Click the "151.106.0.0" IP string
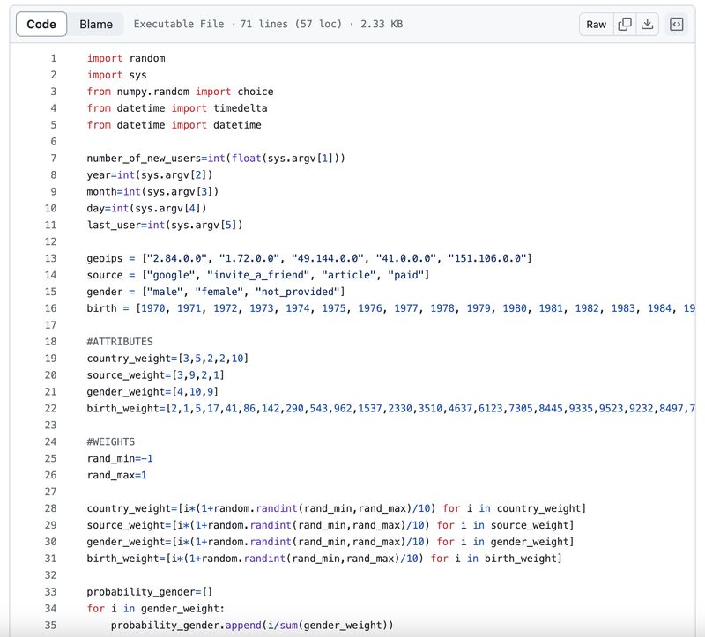The image size is (705, 637). click(x=487, y=258)
